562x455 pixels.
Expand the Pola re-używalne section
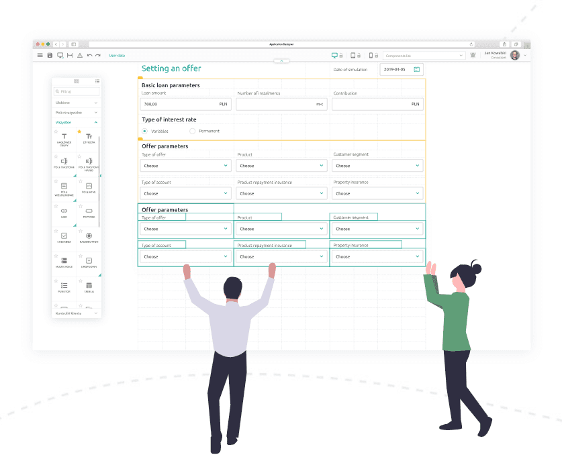coord(77,113)
